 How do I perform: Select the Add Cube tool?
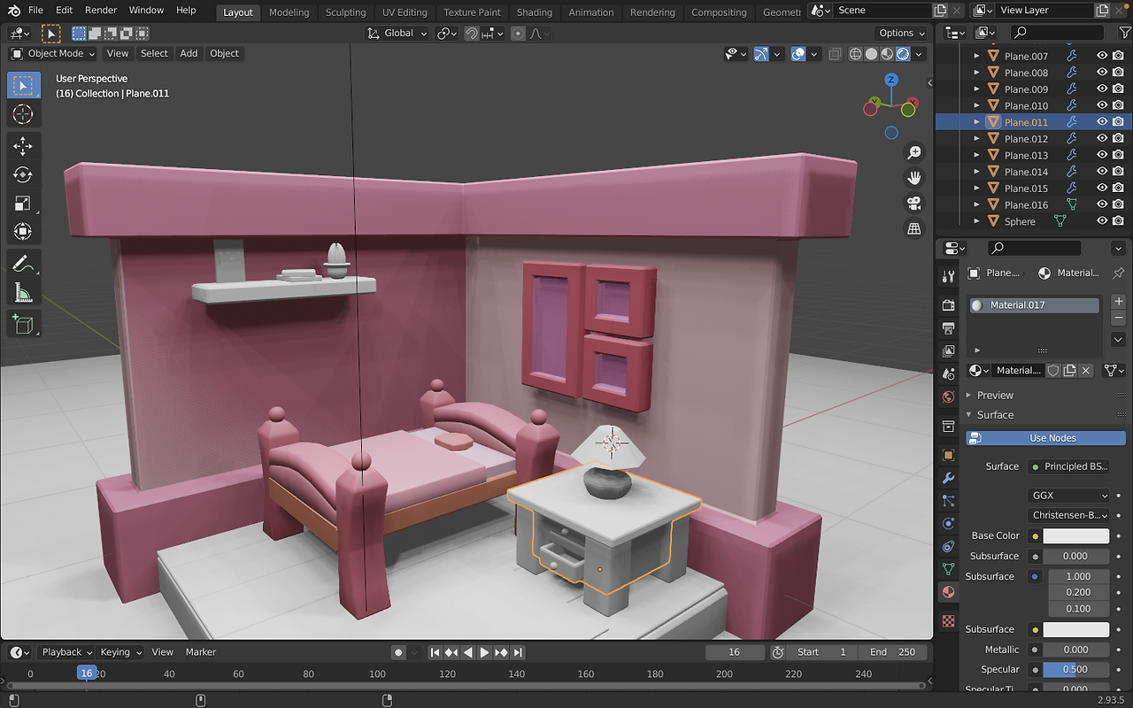click(23, 324)
